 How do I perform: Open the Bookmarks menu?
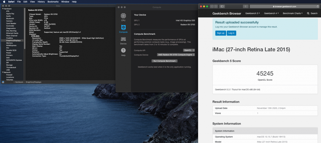pos(53,2)
